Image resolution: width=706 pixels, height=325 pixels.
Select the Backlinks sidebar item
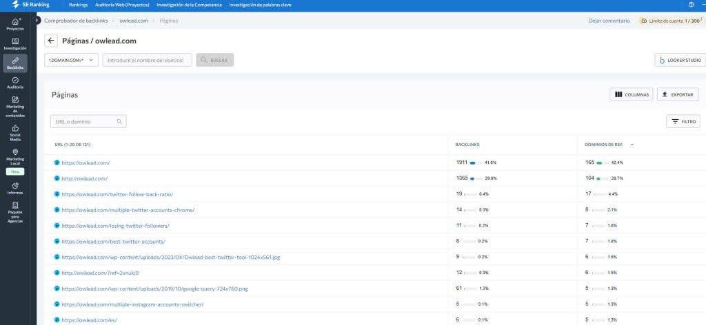[x=15, y=63]
